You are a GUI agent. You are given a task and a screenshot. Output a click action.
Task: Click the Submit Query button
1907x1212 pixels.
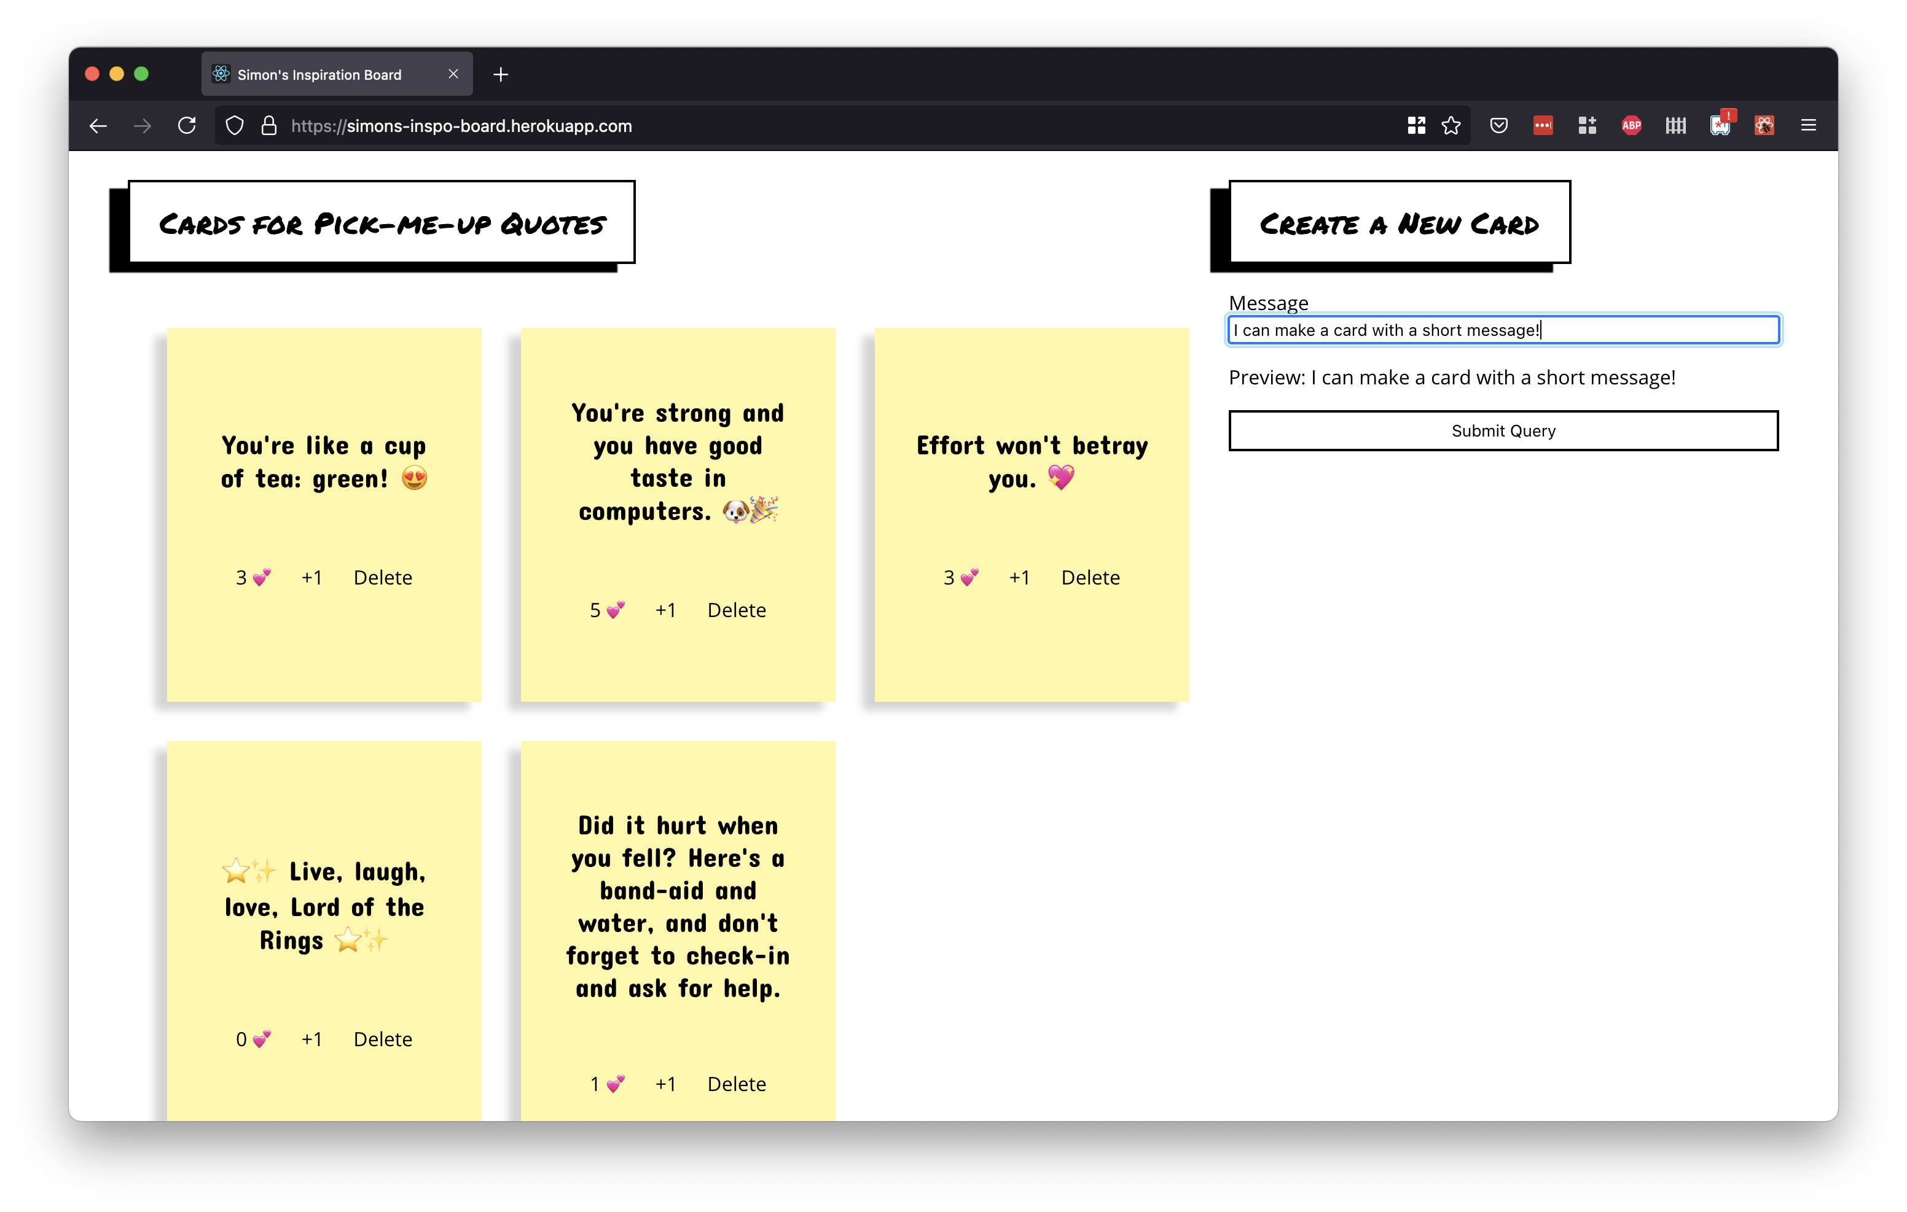tap(1502, 430)
